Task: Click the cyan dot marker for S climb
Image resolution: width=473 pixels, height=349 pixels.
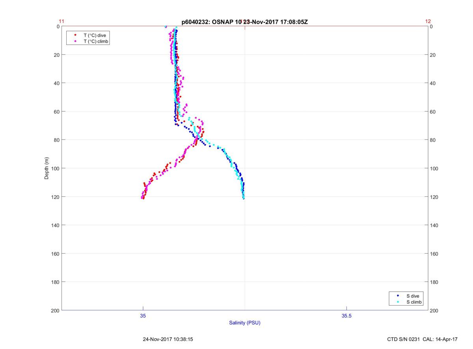Action: 398,302
